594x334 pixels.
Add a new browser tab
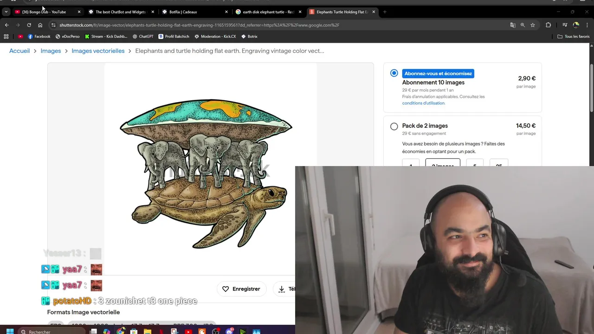pyautogui.click(x=385, y=12)
